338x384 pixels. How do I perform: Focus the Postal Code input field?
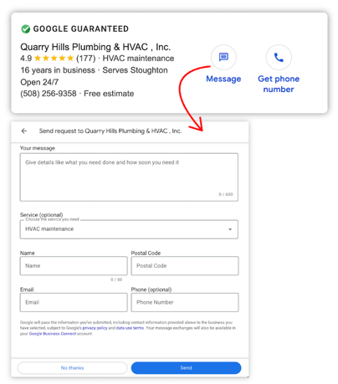coord(185,266)
